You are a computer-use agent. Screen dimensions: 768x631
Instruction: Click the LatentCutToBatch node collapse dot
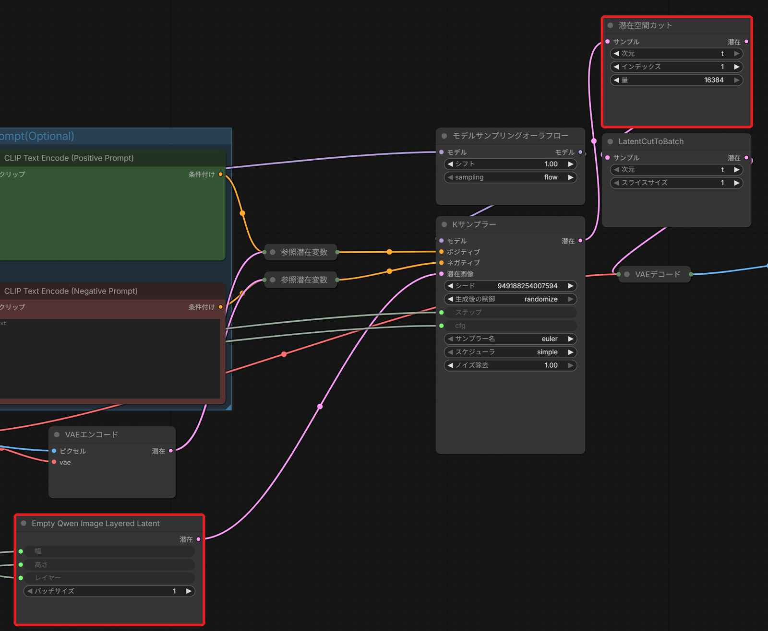tap(610, 141)
